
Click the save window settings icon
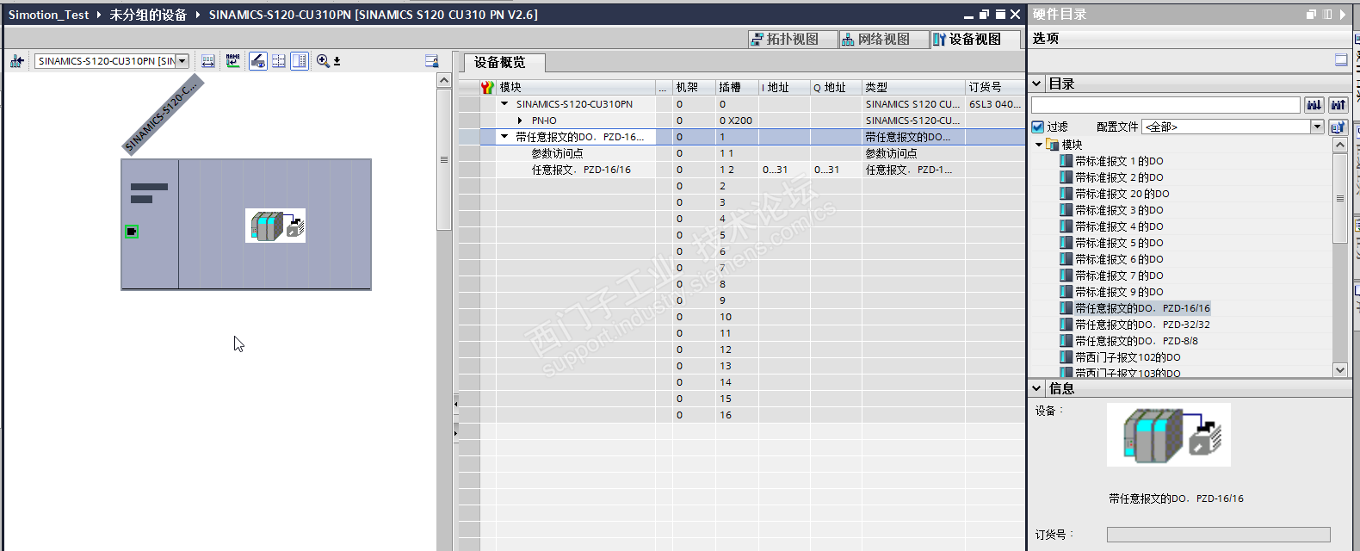pos(432,61)
